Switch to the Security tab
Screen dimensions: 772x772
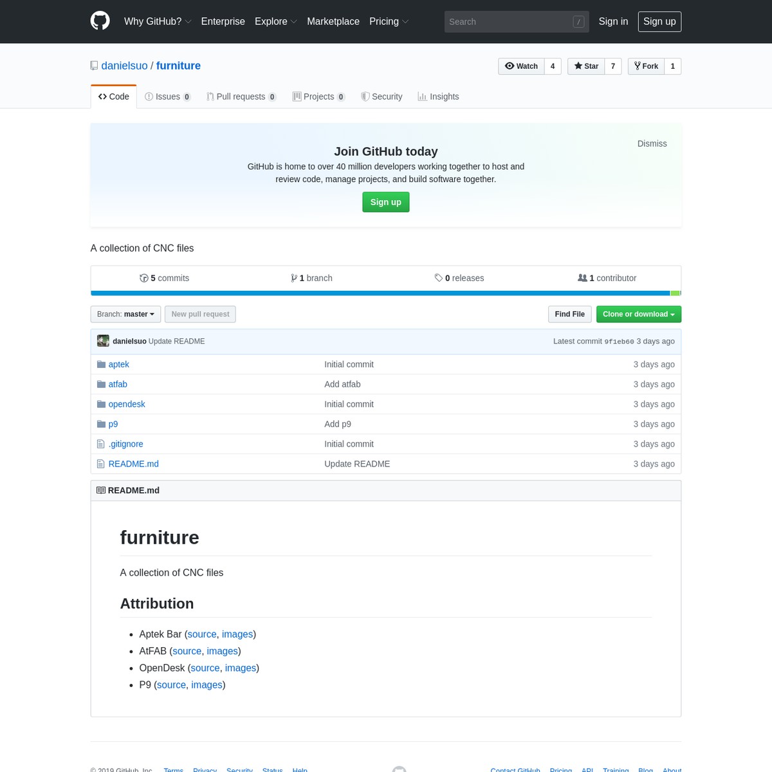tap(381, 96)
